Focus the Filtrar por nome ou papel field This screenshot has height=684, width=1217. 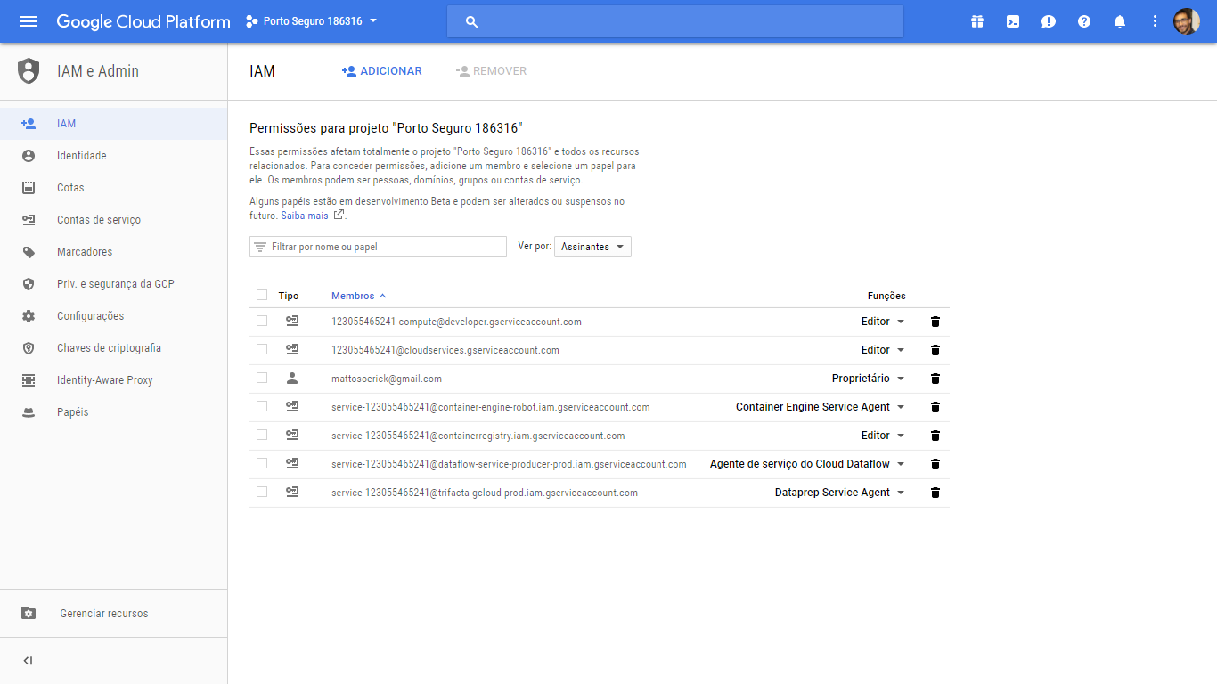tap(378, 247)
